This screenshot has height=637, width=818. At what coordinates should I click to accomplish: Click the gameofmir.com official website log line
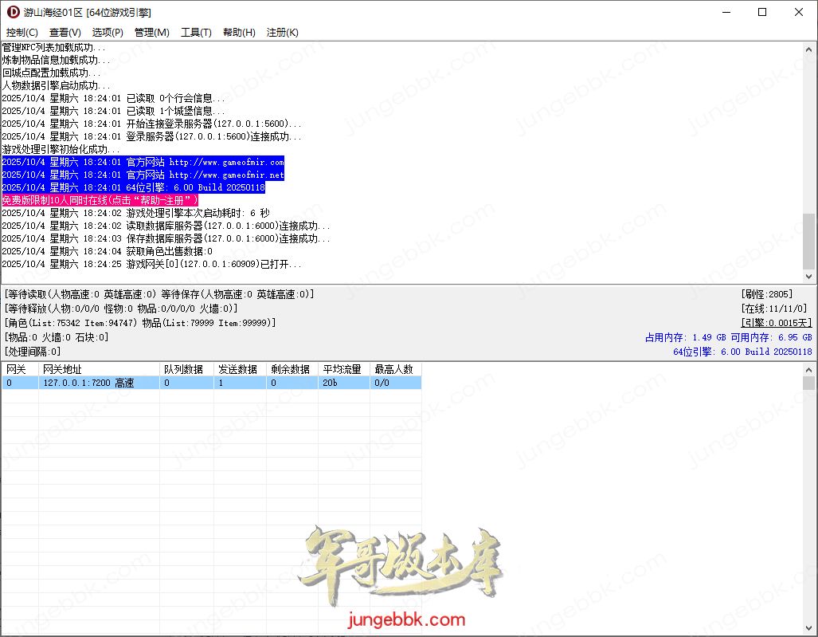tap(143, 162)
